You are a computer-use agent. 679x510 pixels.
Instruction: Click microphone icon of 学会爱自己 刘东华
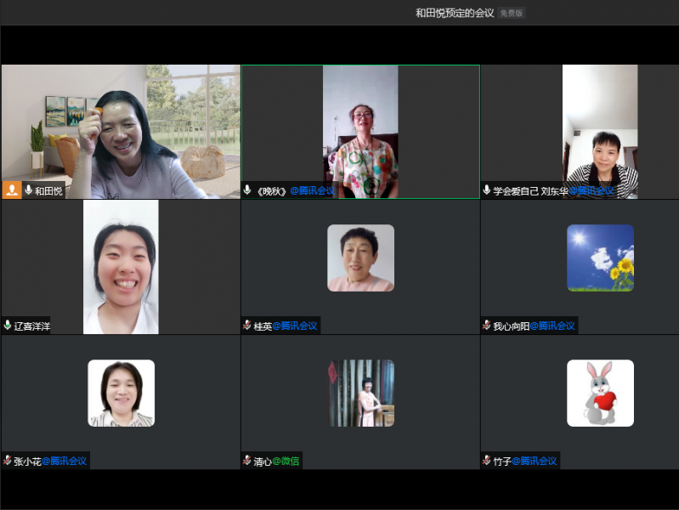[487, 190]
